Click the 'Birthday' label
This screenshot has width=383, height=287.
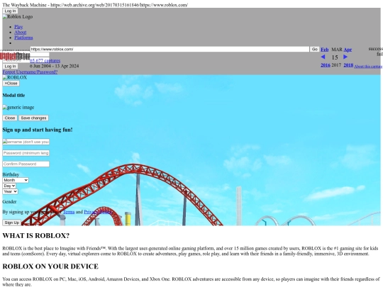(11, 174)
